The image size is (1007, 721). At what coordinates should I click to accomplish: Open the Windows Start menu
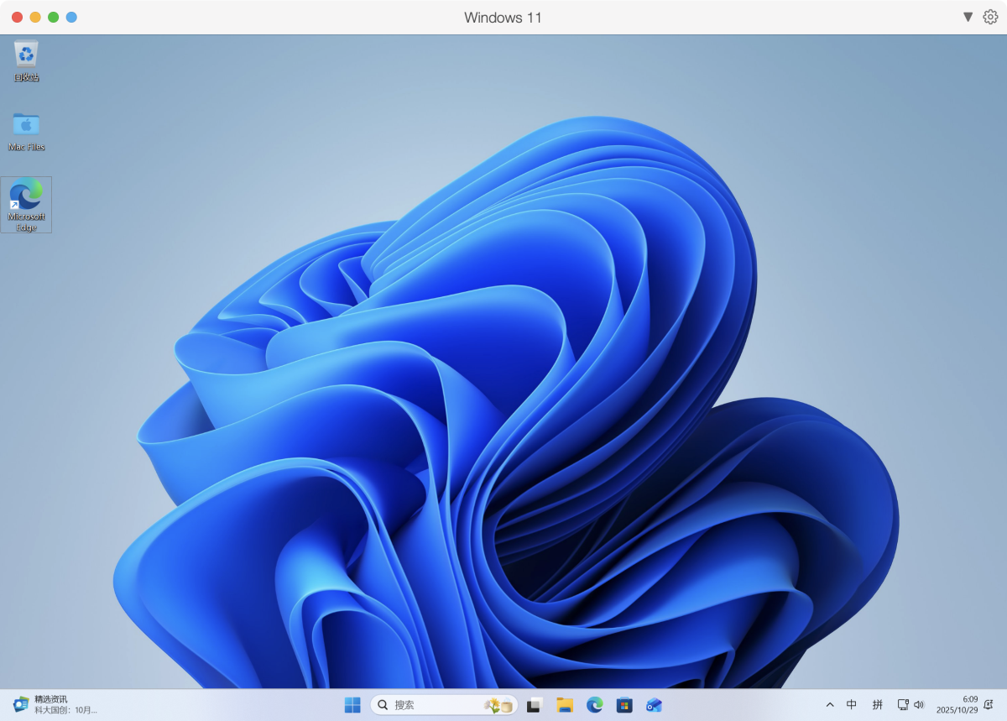(352, 705)
